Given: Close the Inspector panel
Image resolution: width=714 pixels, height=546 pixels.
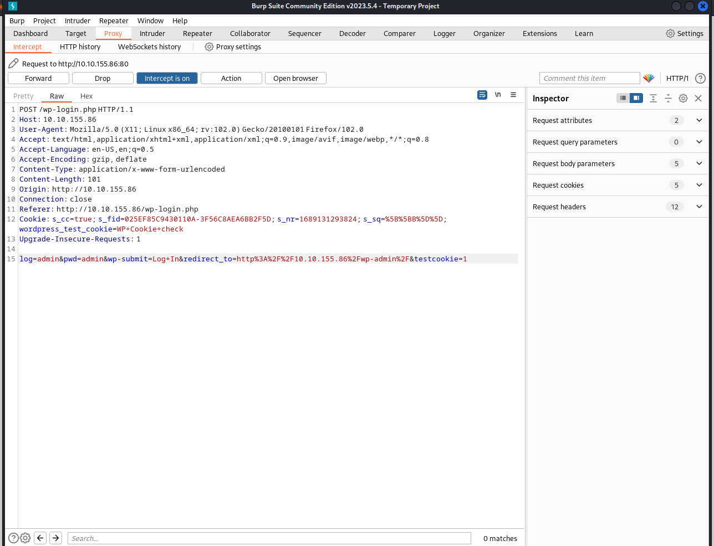Looking at the screenshot, I should click(698, 98).
